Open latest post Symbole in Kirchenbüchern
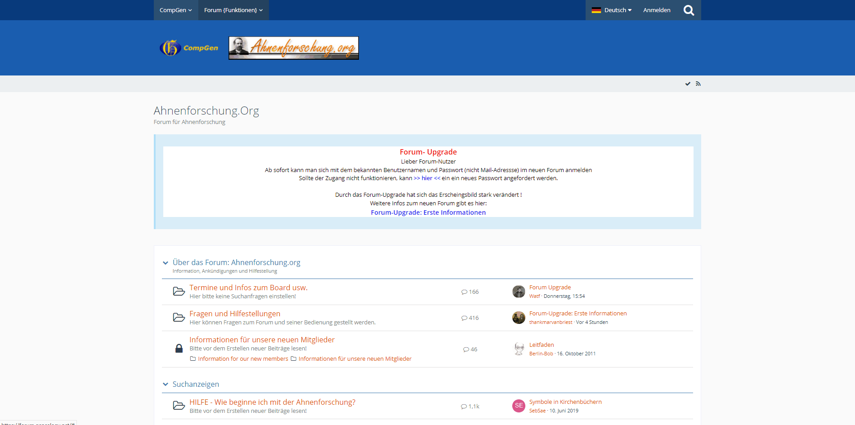Image resolution: width=855 pixels, height=425 pixels. pyautogui.click(x=565, y=402)
